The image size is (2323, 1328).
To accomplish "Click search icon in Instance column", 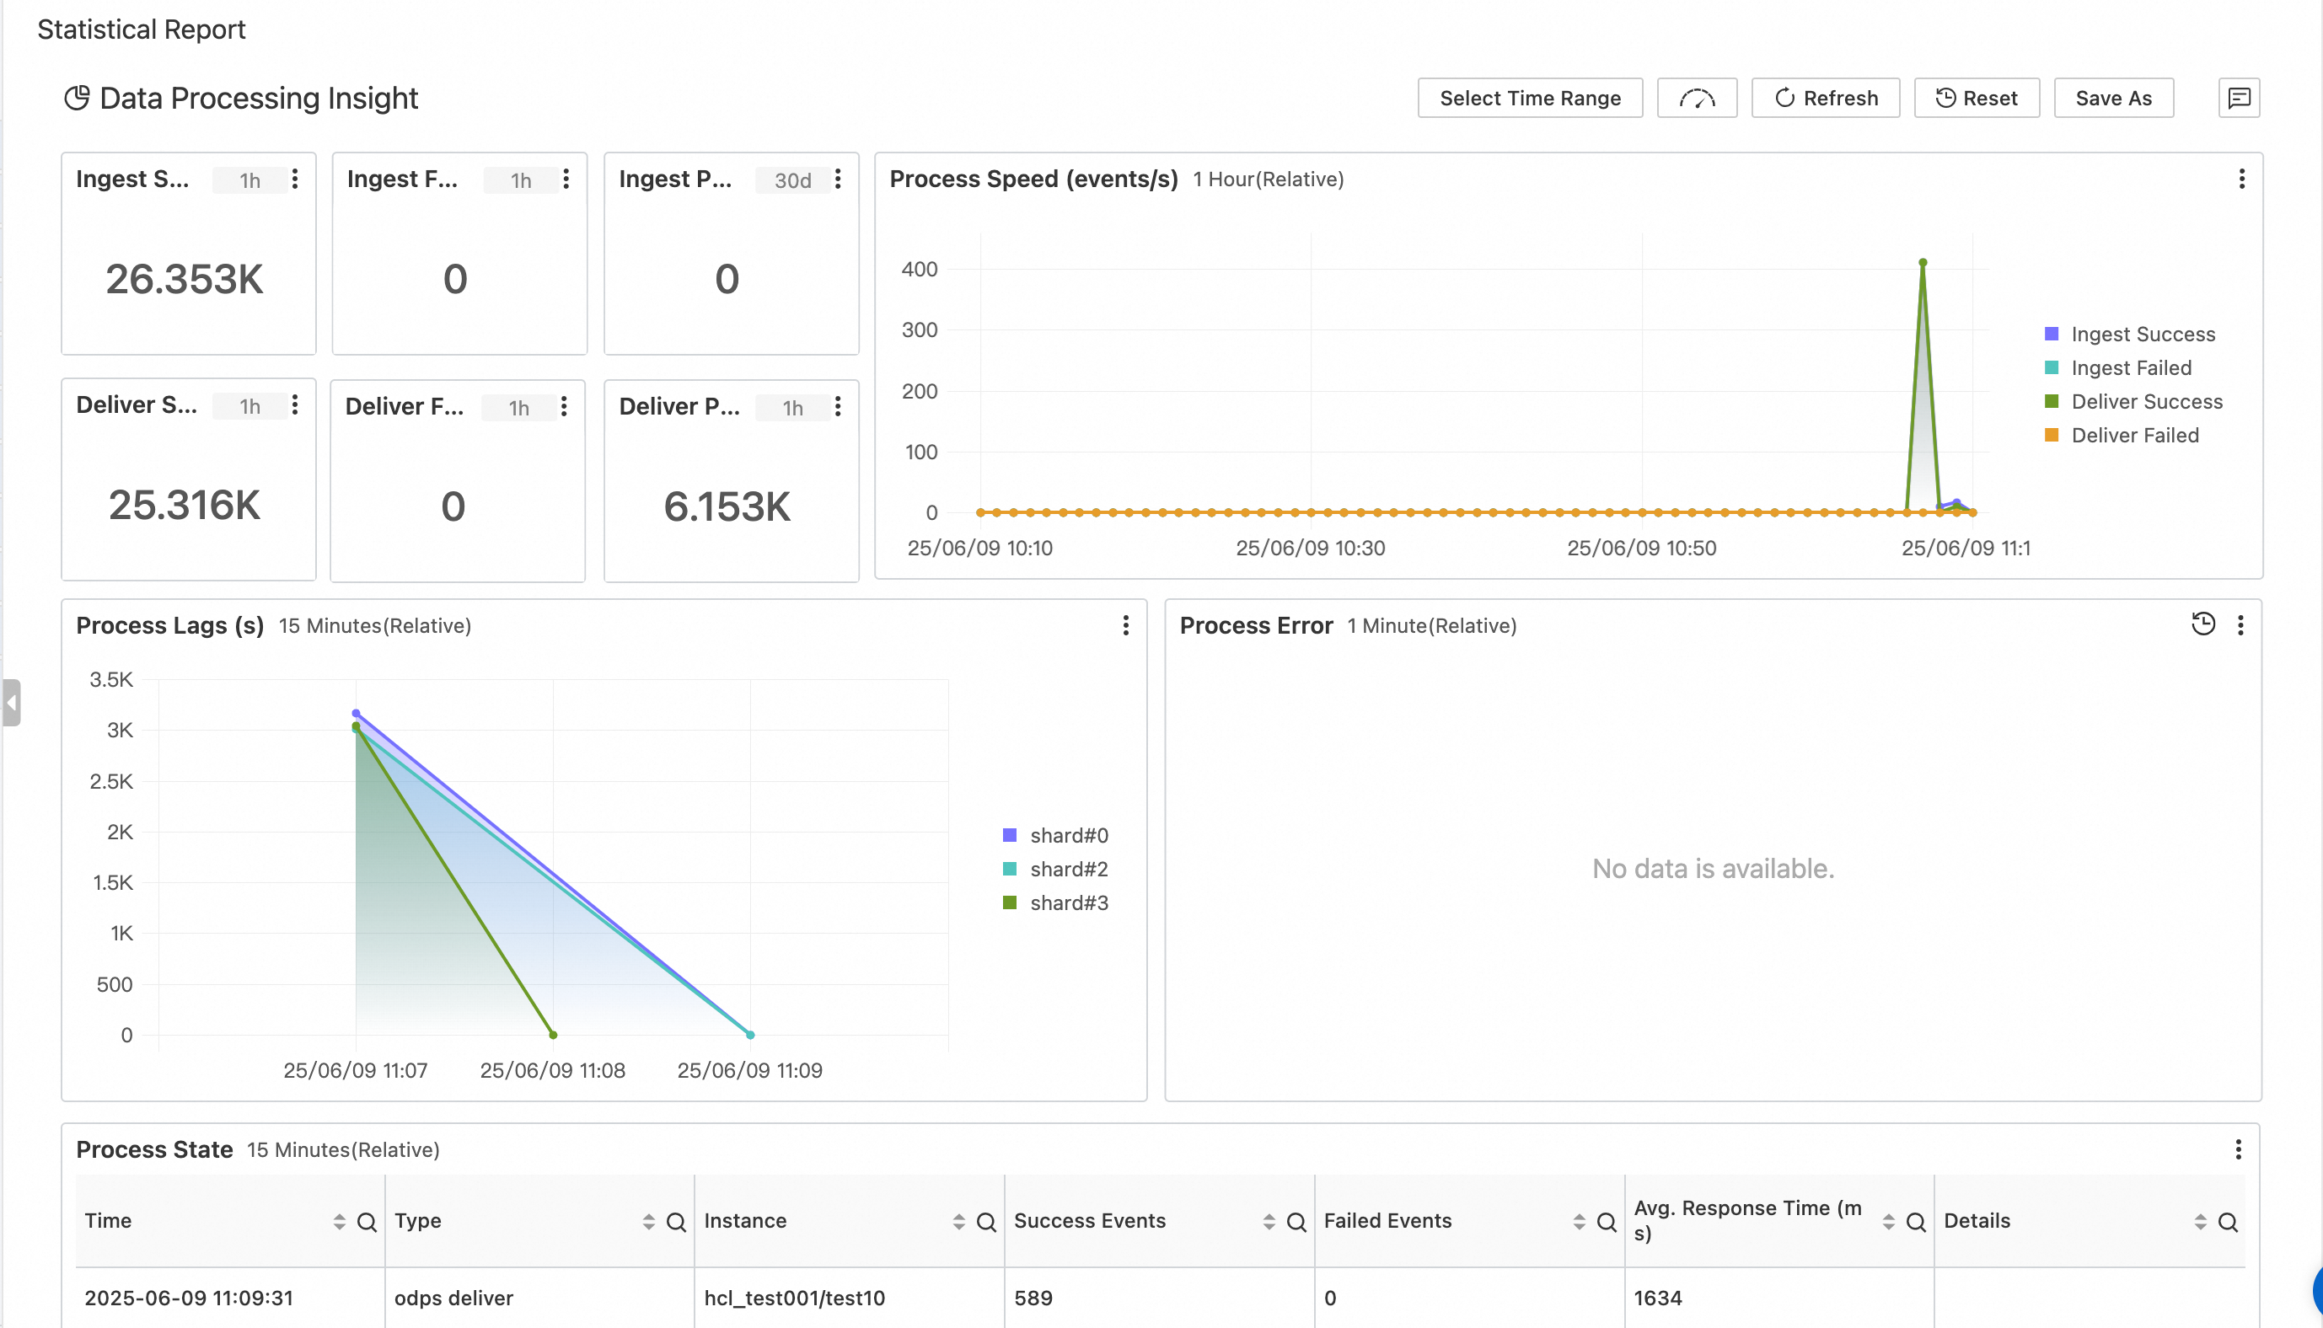I will click(986, 1222).
